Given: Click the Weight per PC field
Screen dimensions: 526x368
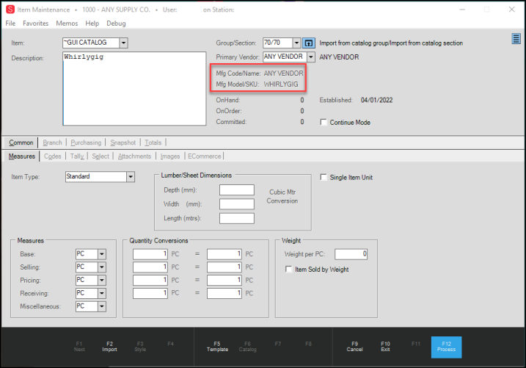Looking at the screenshot, I should (x=351, y=254).
